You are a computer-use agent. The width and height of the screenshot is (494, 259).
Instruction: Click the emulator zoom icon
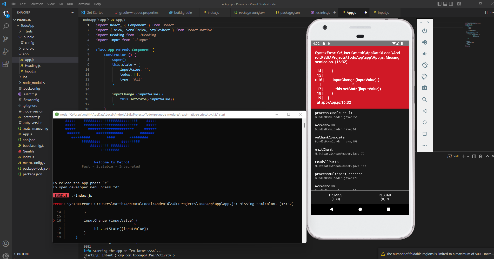(425, 99)
